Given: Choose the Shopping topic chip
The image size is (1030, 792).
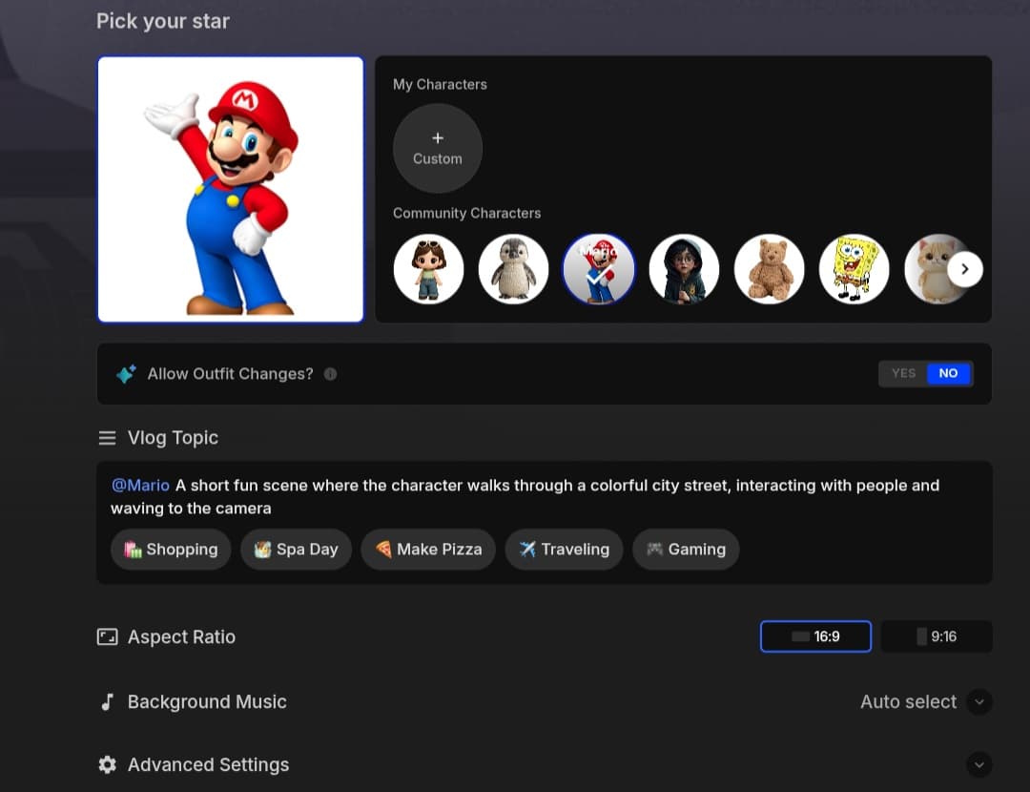Looking at the screenshot, I should pos(171,550).
